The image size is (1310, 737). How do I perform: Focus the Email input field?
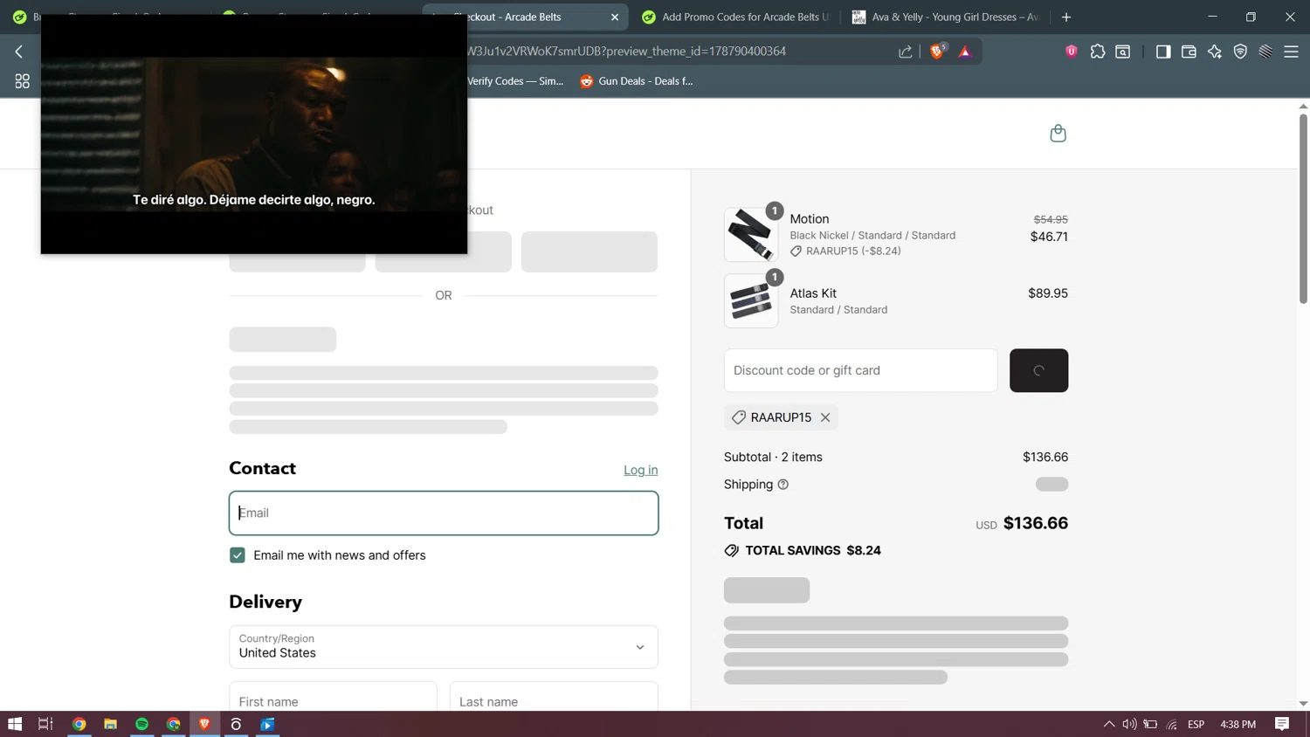coord(444,513)
